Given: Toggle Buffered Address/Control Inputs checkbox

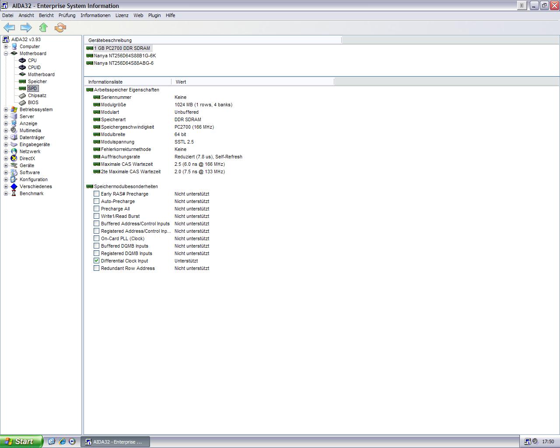Looking at the screenshot, I should point(97,223).
